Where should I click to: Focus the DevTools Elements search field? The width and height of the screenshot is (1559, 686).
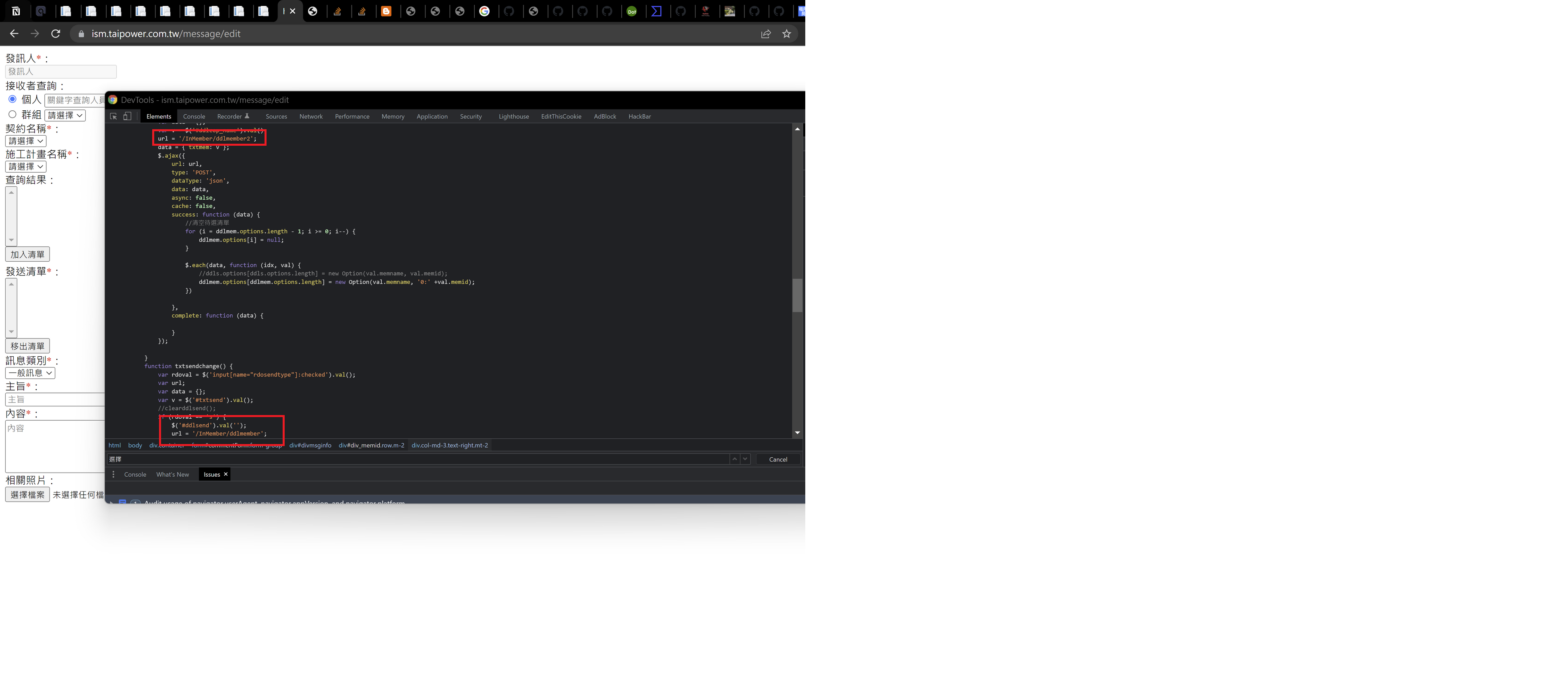point(418,459)
